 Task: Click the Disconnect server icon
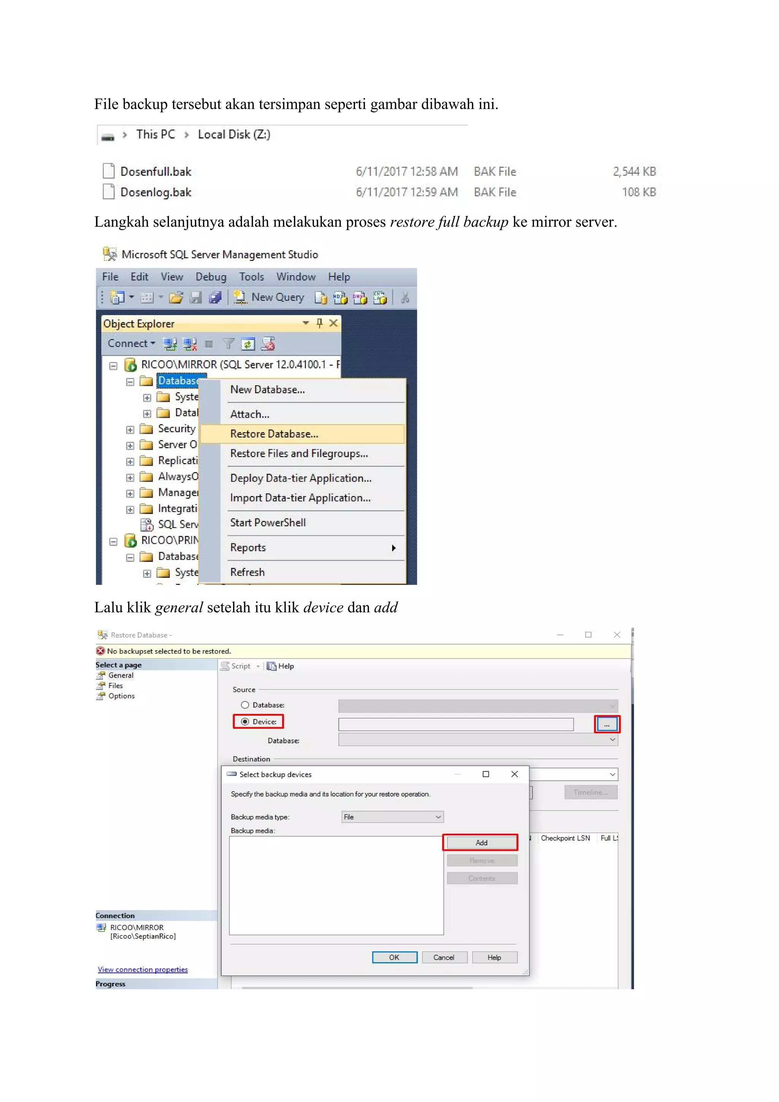coord(189,343)
